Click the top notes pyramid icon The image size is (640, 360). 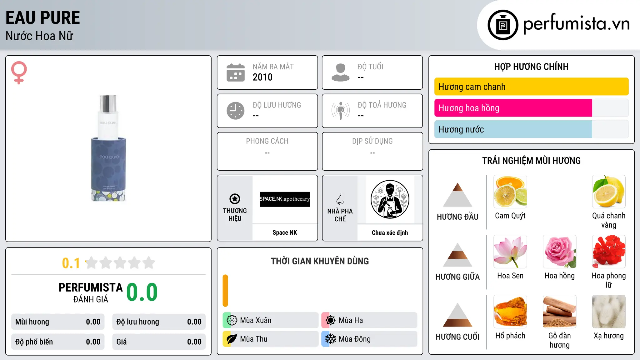pos(457,194)
